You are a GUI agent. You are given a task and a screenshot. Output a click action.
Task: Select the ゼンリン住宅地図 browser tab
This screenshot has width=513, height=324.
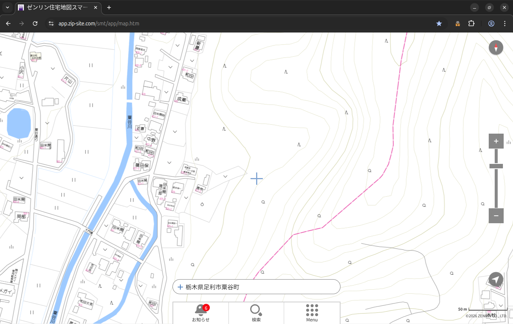(58, 7)
